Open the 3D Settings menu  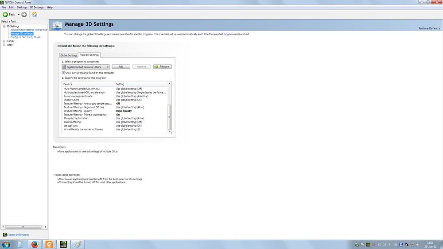tap(37, 8)
